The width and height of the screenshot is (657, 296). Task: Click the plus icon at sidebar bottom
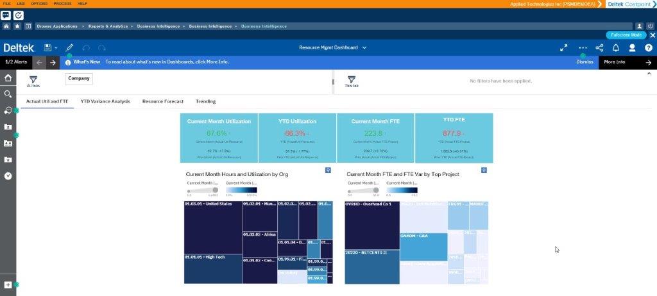click(8, 284)
